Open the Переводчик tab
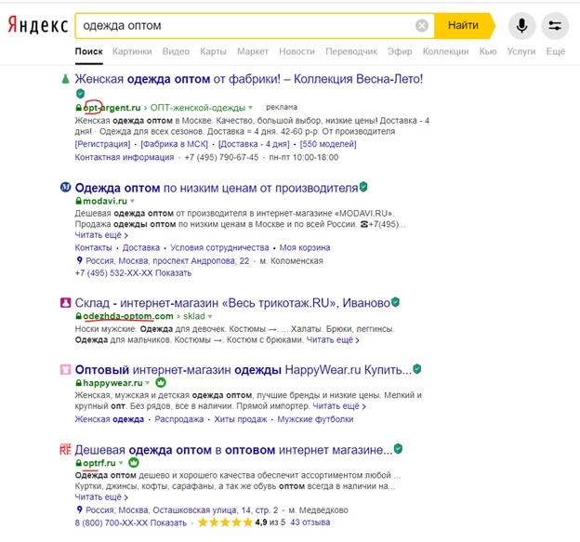This screenshot has height=542, width=580. coord(351,51)
